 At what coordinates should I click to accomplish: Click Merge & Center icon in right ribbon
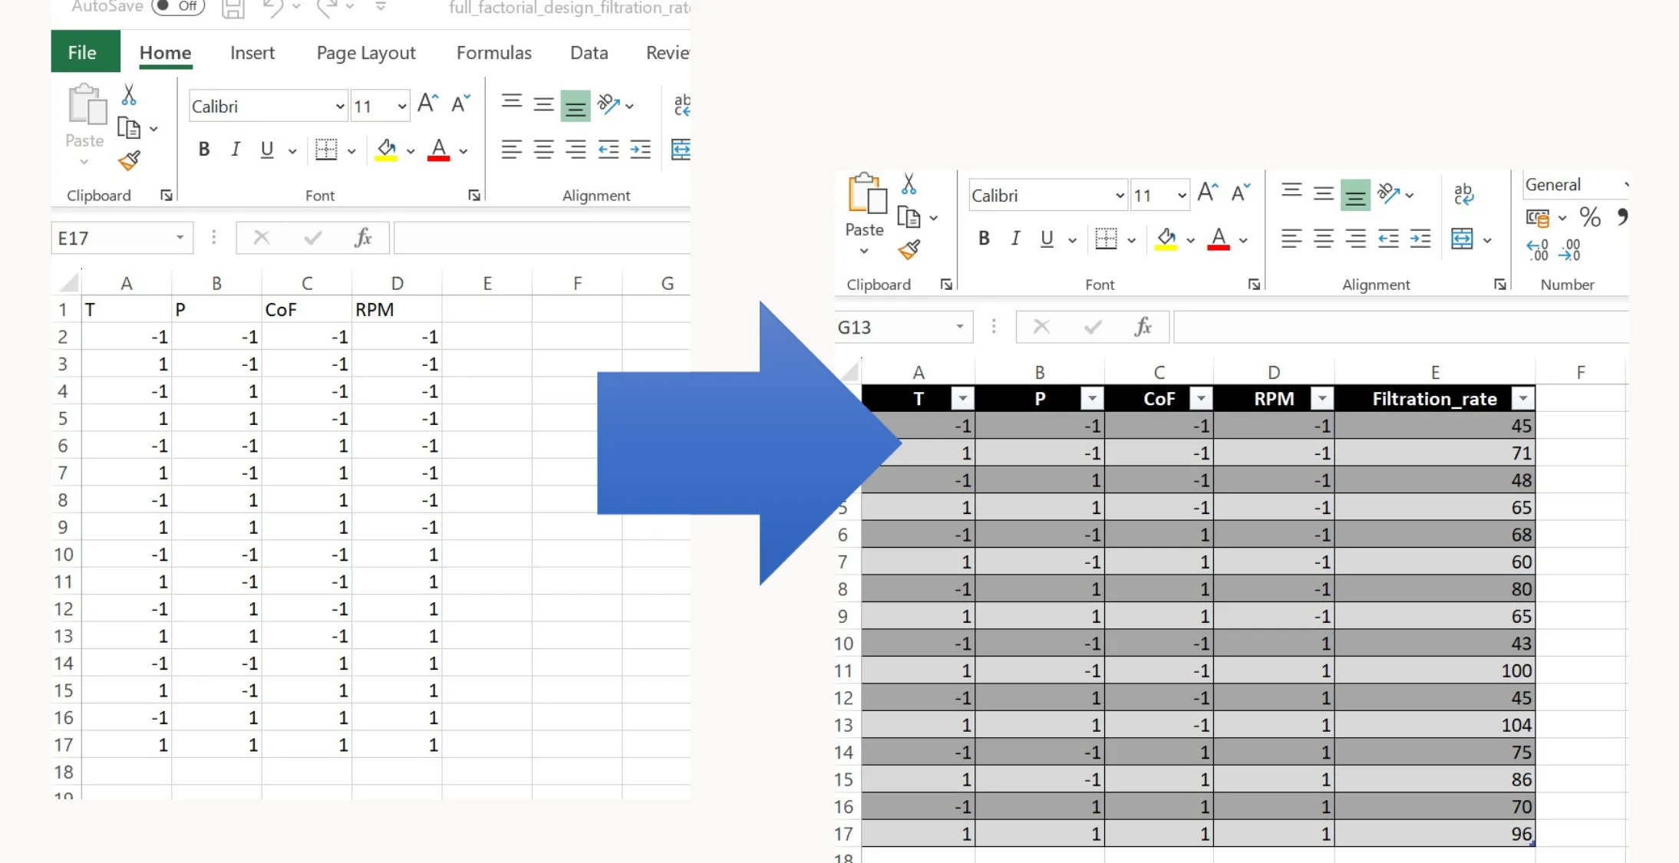pos(1462,239)
